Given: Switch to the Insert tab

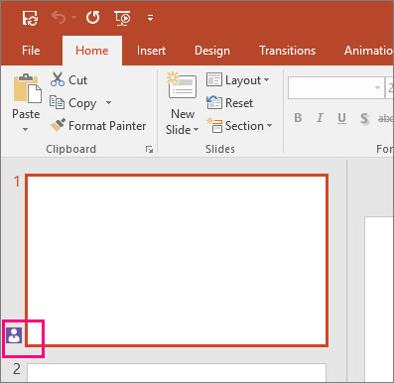Looking at the screenshot, I should [151, 51].
